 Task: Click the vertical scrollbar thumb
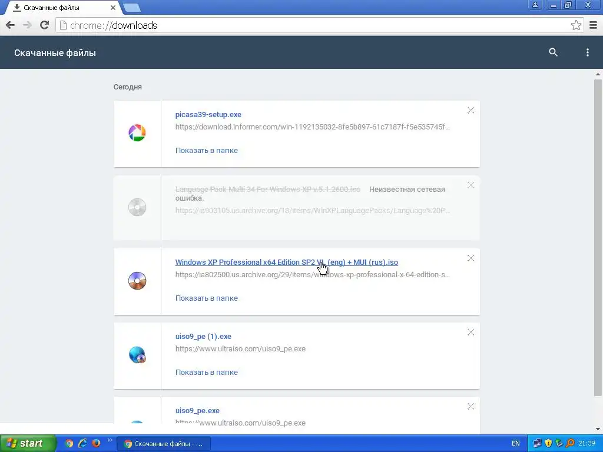click(598, 238)
